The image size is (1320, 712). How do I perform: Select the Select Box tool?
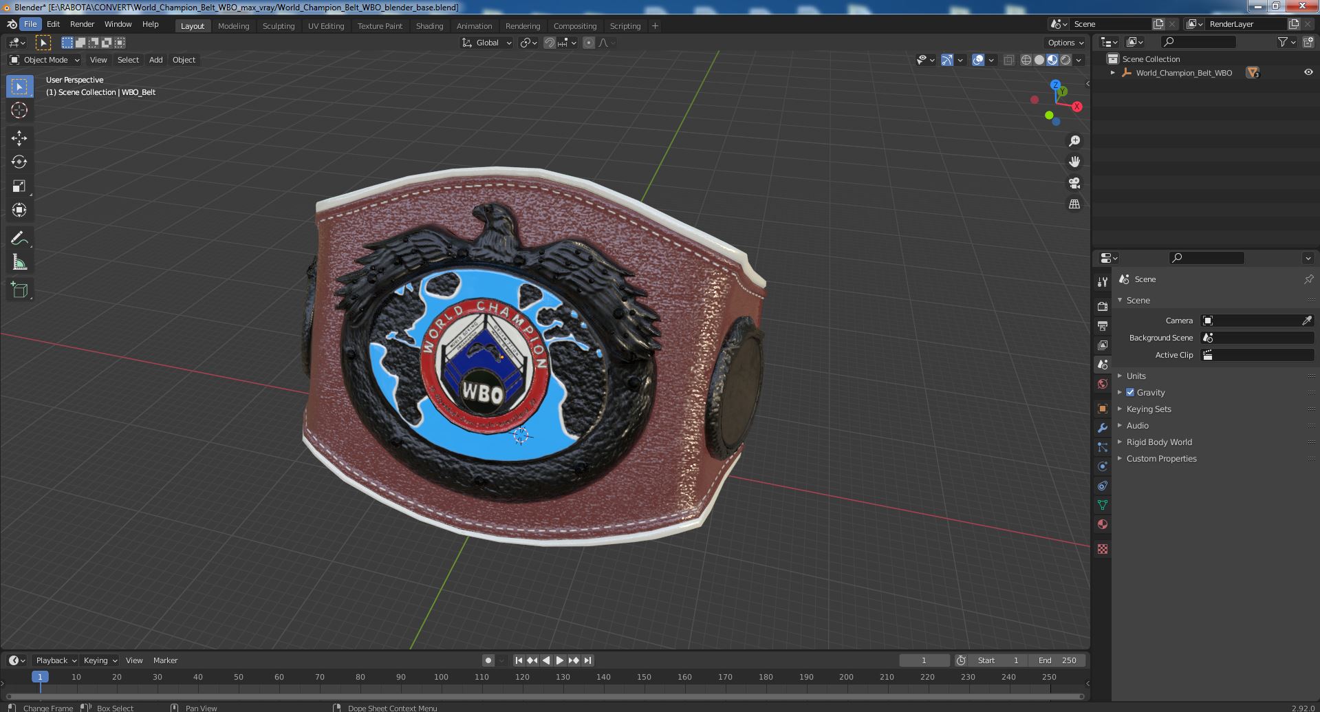click(19, 87)
